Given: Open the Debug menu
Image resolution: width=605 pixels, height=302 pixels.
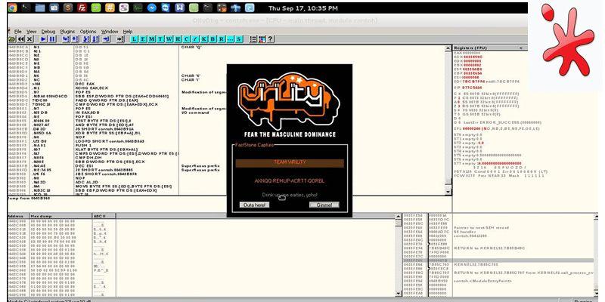Looking at the screenshot, I should (48, 32).
